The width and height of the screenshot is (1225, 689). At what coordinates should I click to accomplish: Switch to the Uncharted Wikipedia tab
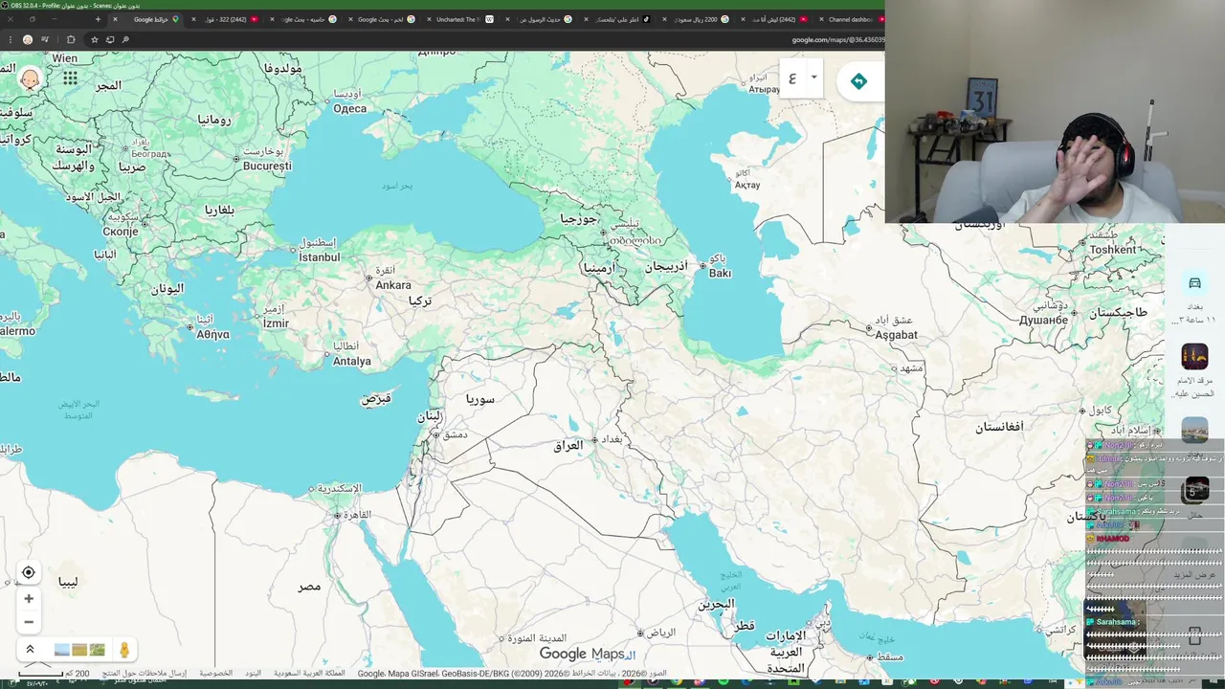(464, 19)
